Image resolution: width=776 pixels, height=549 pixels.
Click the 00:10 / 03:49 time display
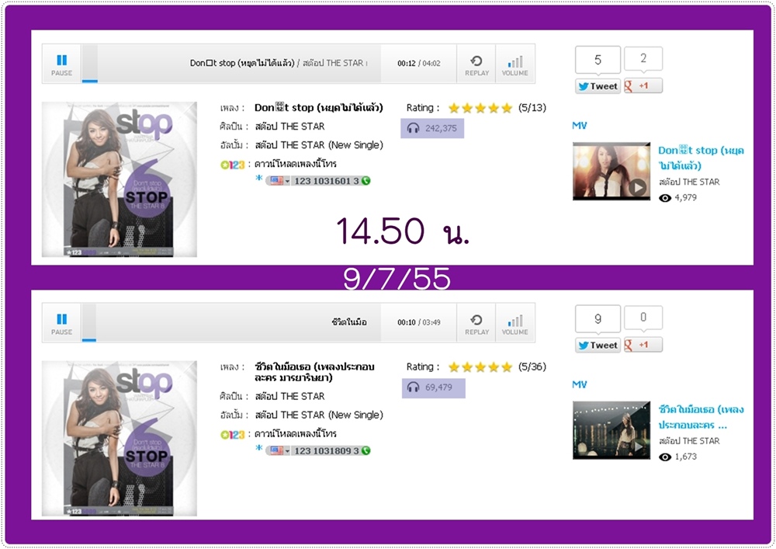click(x=419, y=322)
